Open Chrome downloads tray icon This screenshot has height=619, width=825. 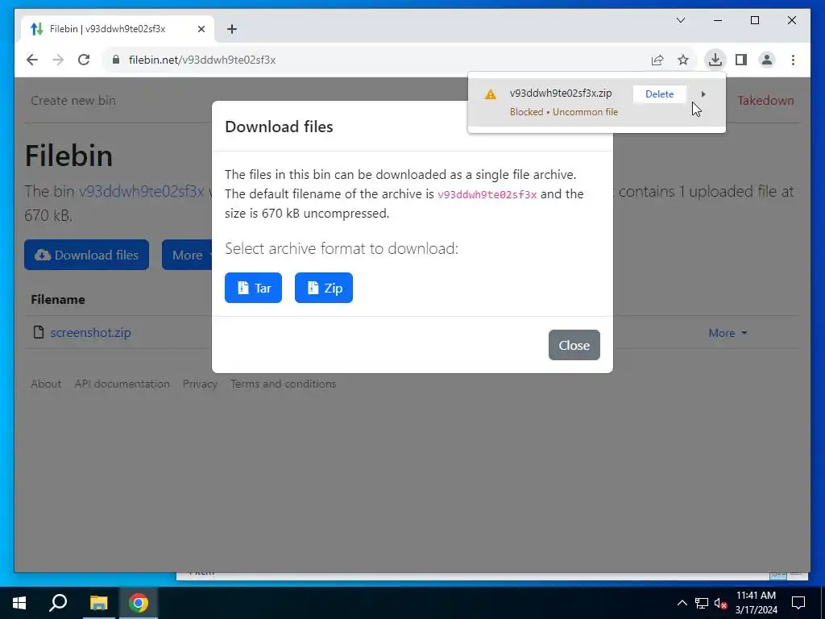coord(715,60)
